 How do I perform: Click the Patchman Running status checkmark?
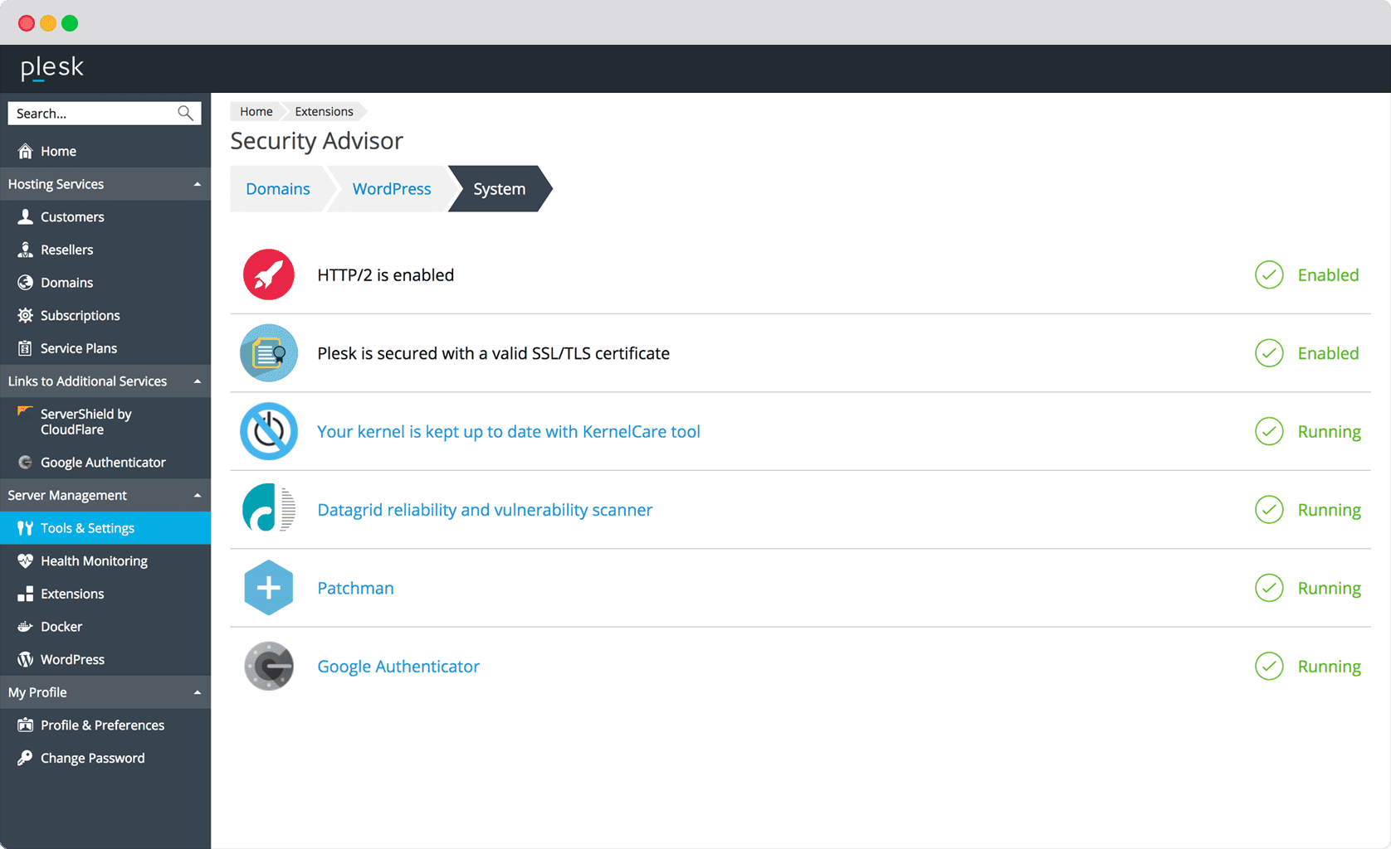click(x=1268, y=588)
